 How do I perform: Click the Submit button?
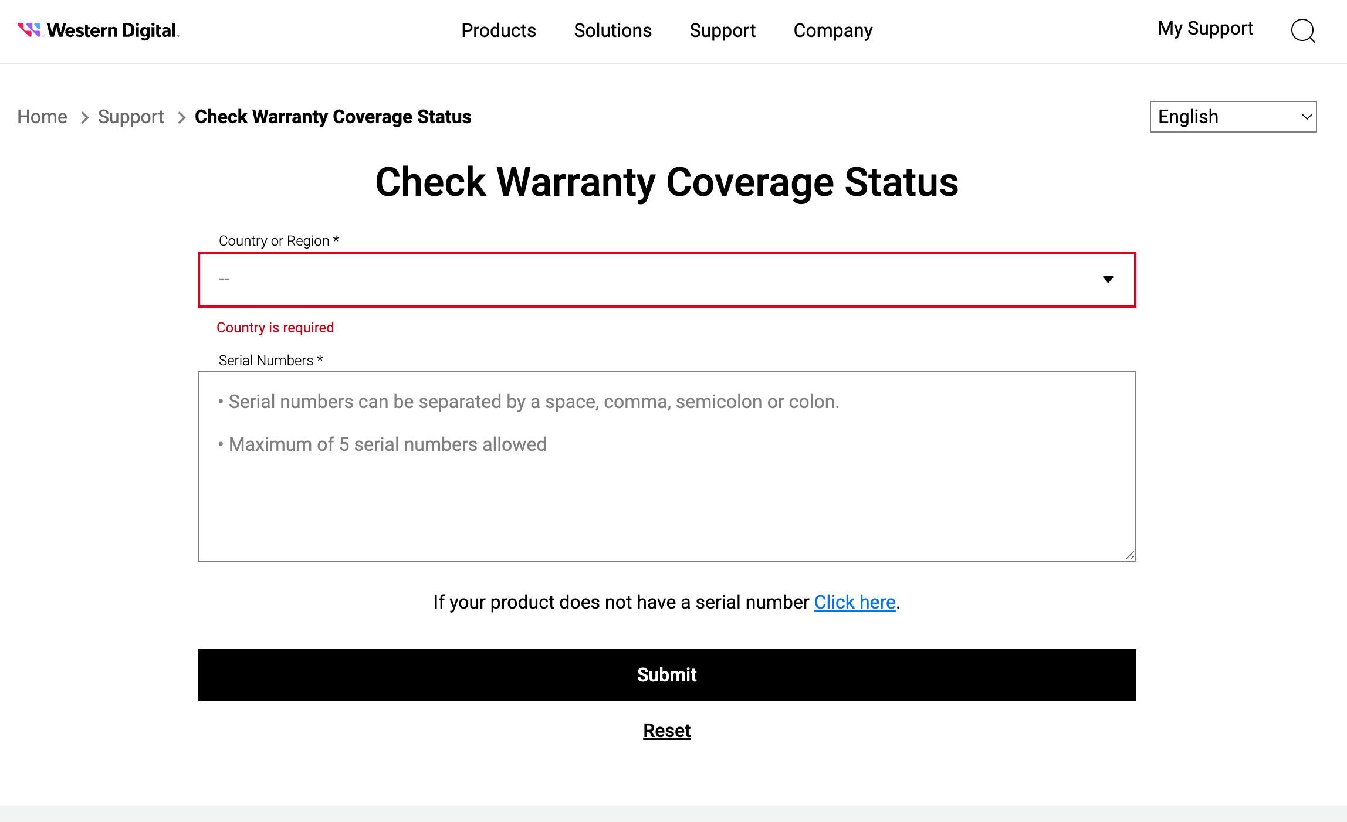tap(666, 675)
